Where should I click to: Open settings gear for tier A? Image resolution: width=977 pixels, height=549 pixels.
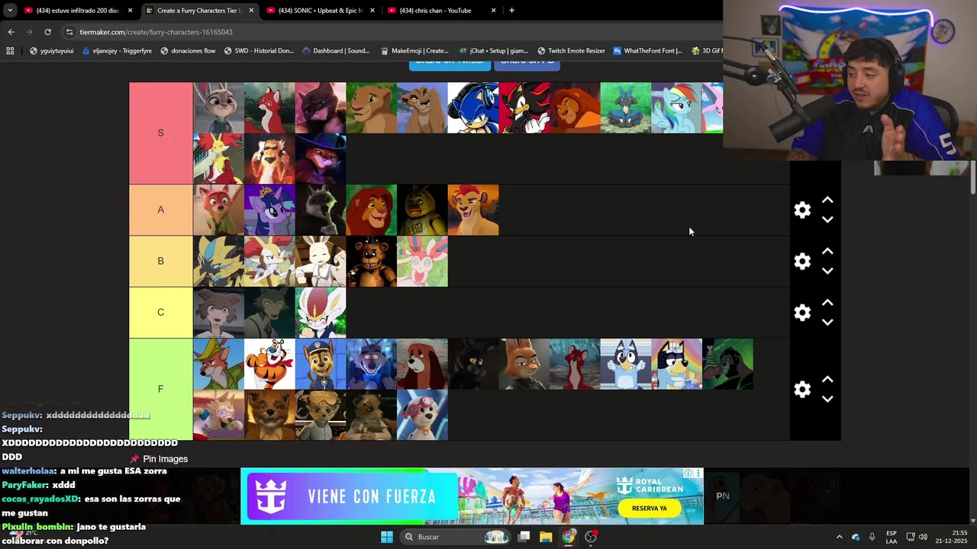pos(802,210)
